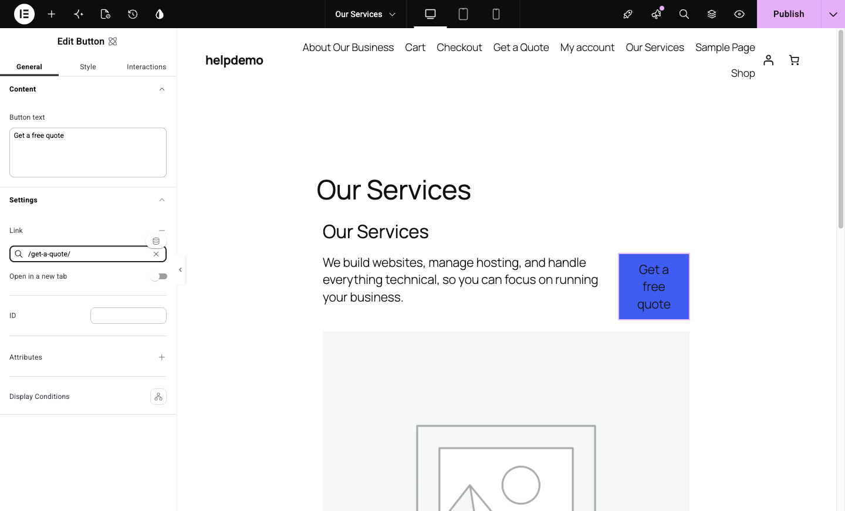Click the rocket launch icon
Screen dimensions: 845x511
(x=628, y=14)
